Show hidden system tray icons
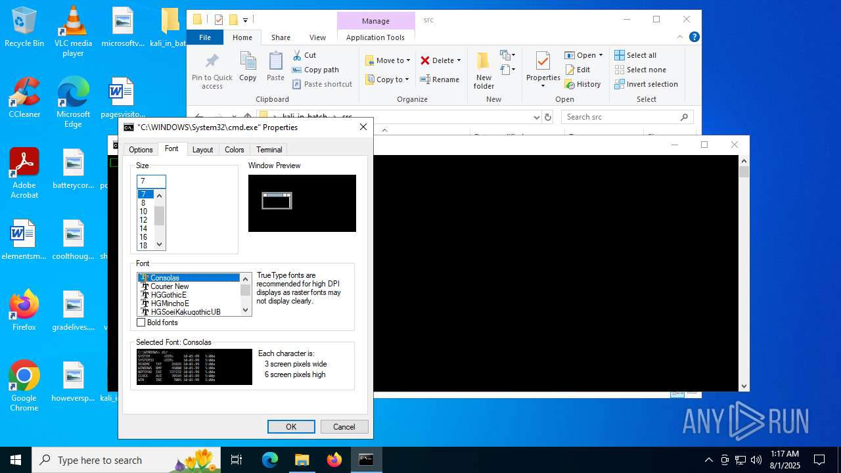The height and width of the screenshot is (473, 841). click(708, 460)
